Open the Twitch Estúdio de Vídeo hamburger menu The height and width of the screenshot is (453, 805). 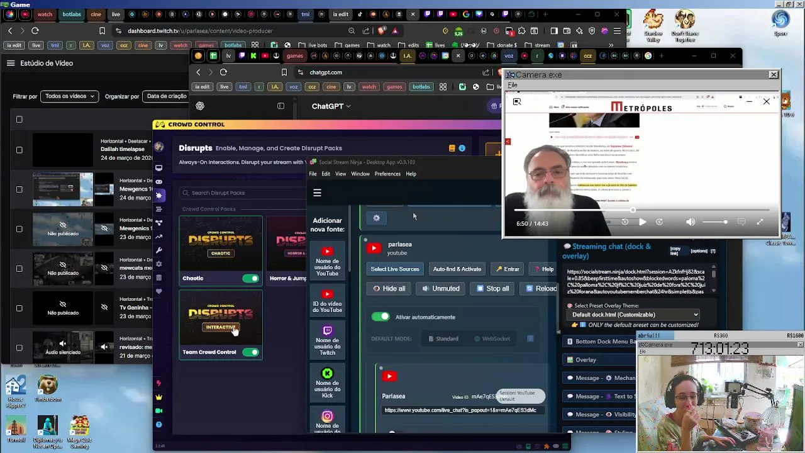[11, 63]
